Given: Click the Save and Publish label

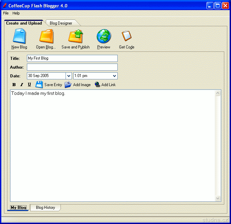Looking at the screenshot, I should point(76,47).
